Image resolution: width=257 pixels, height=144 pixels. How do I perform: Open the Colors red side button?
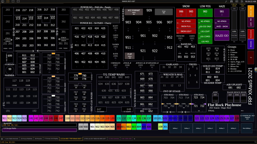pyautogui.click(x=251, y=34)
